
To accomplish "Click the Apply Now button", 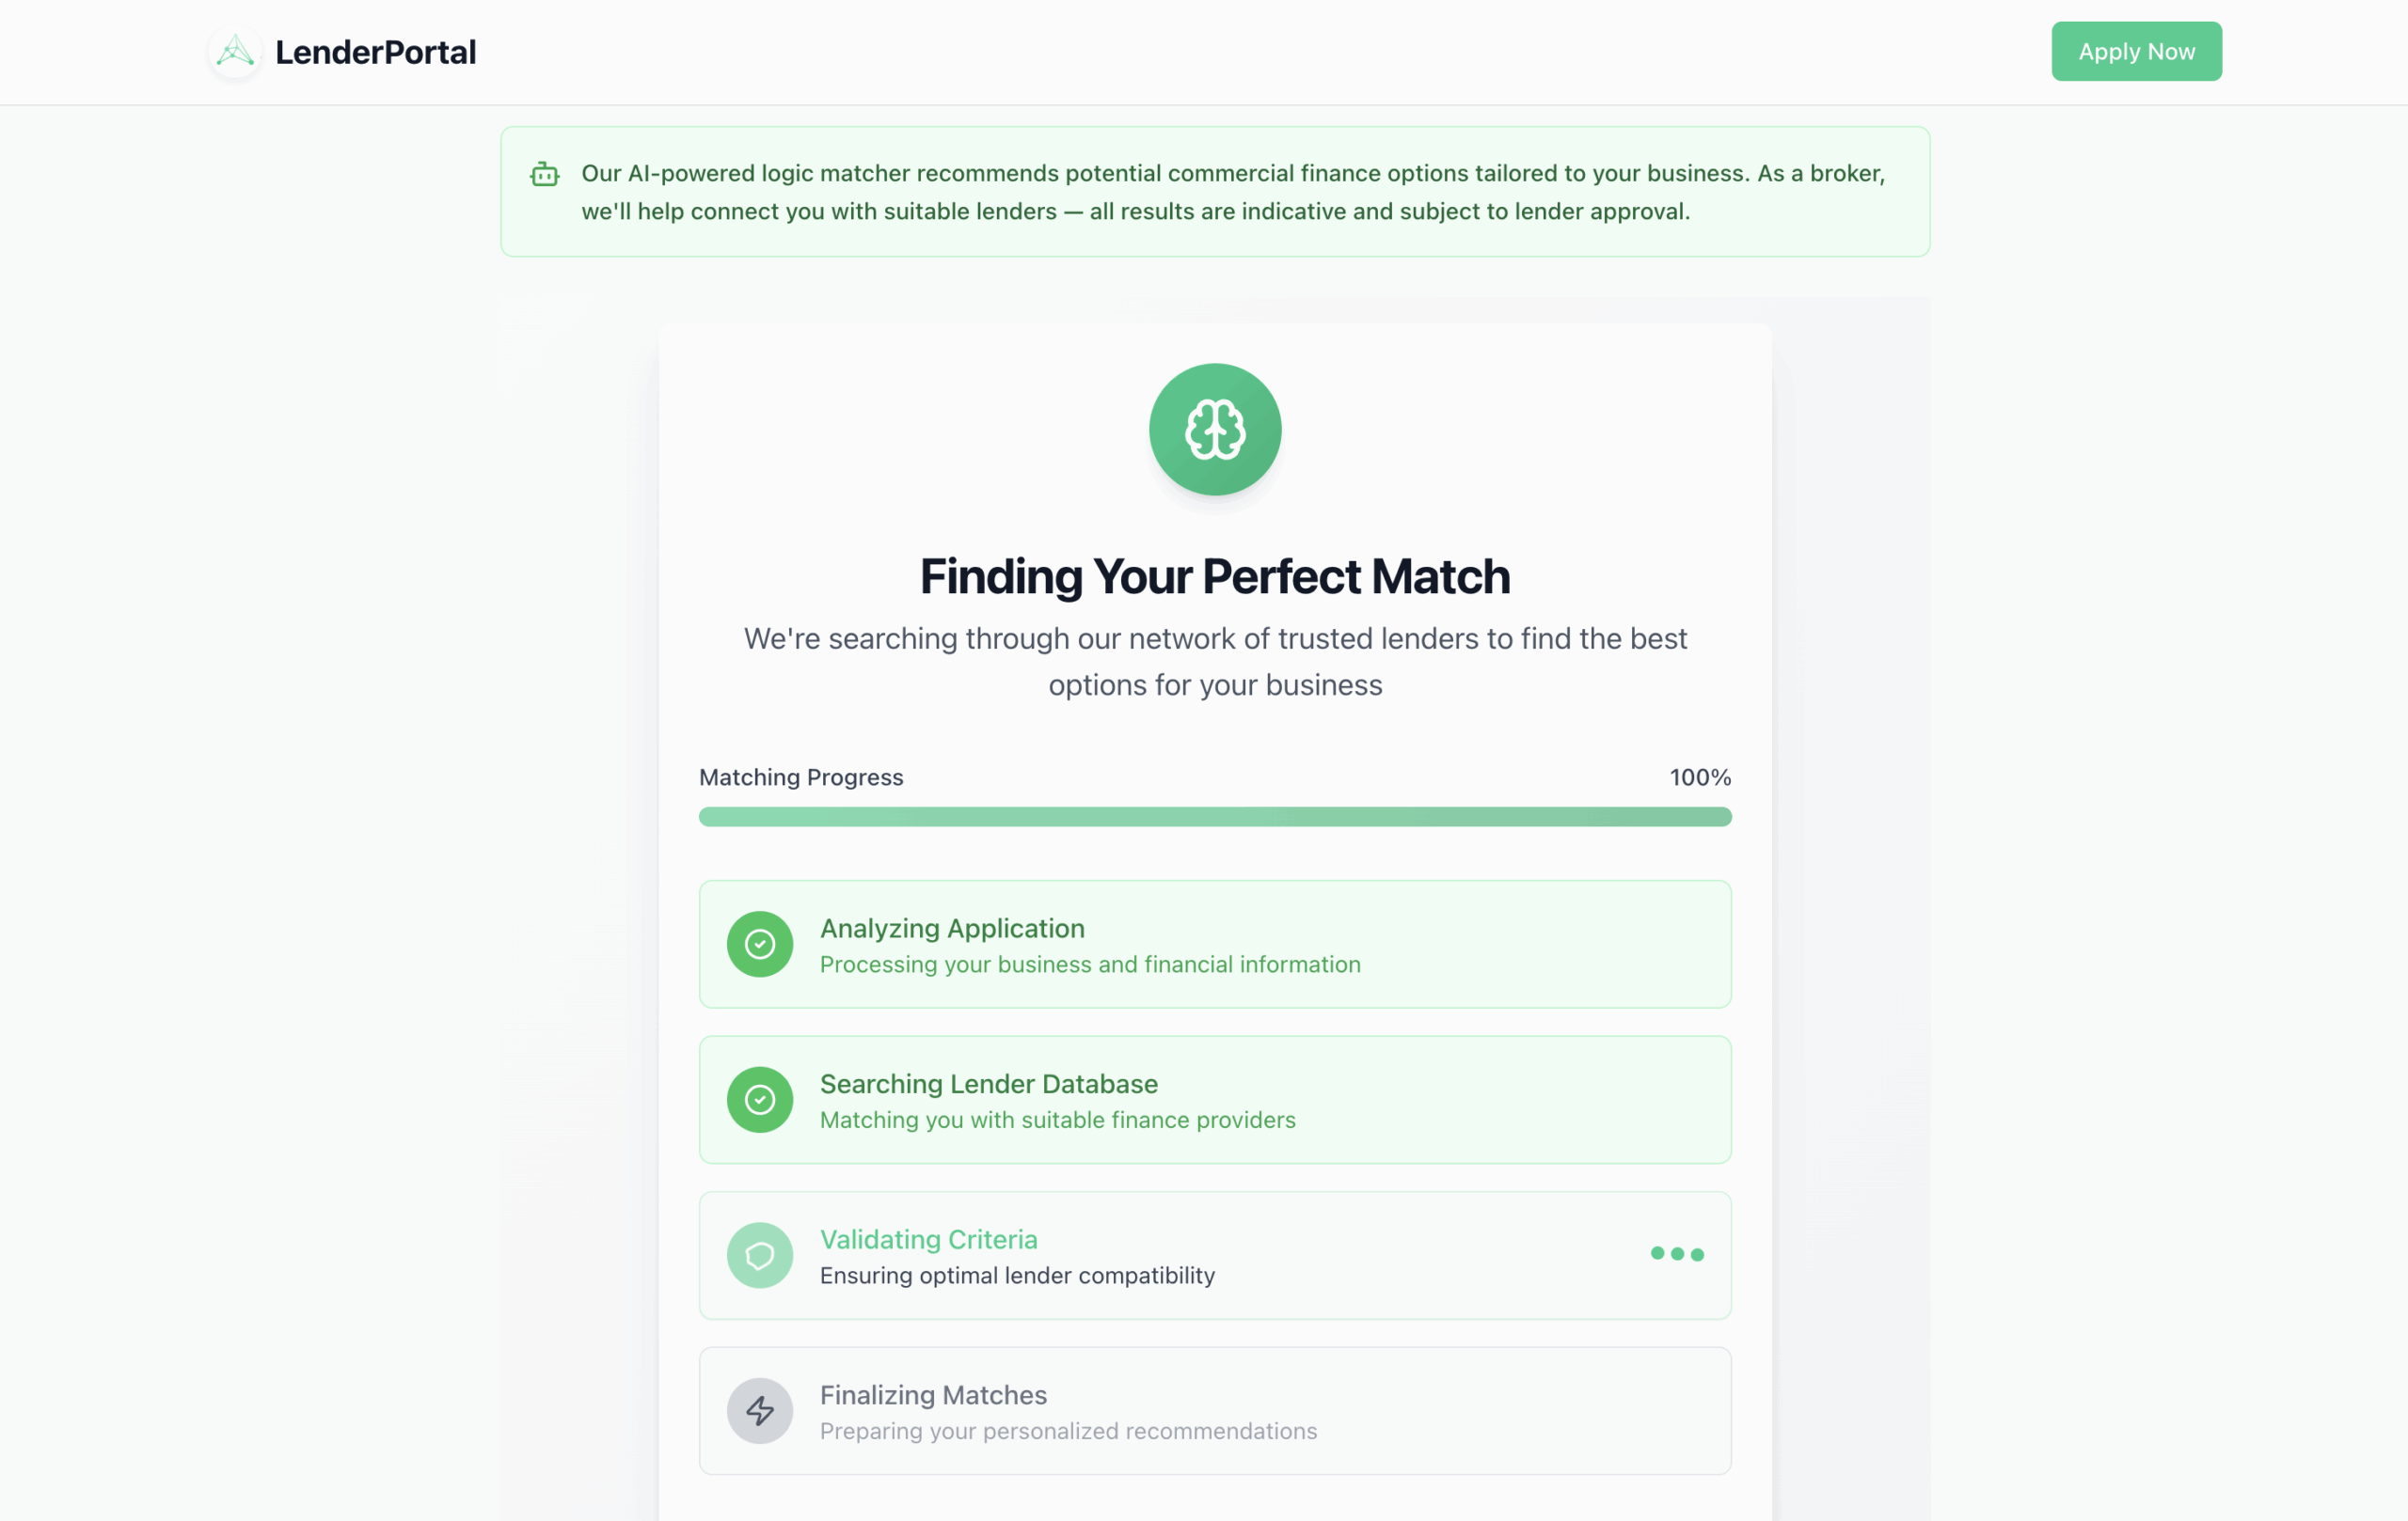I will (2137, 51).
